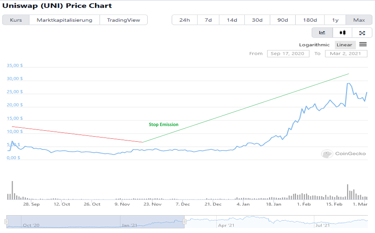The height and width of the screenshot is (233, 375).
Task: Click the 35,00 $ axis label
Action: click(14, 65)
